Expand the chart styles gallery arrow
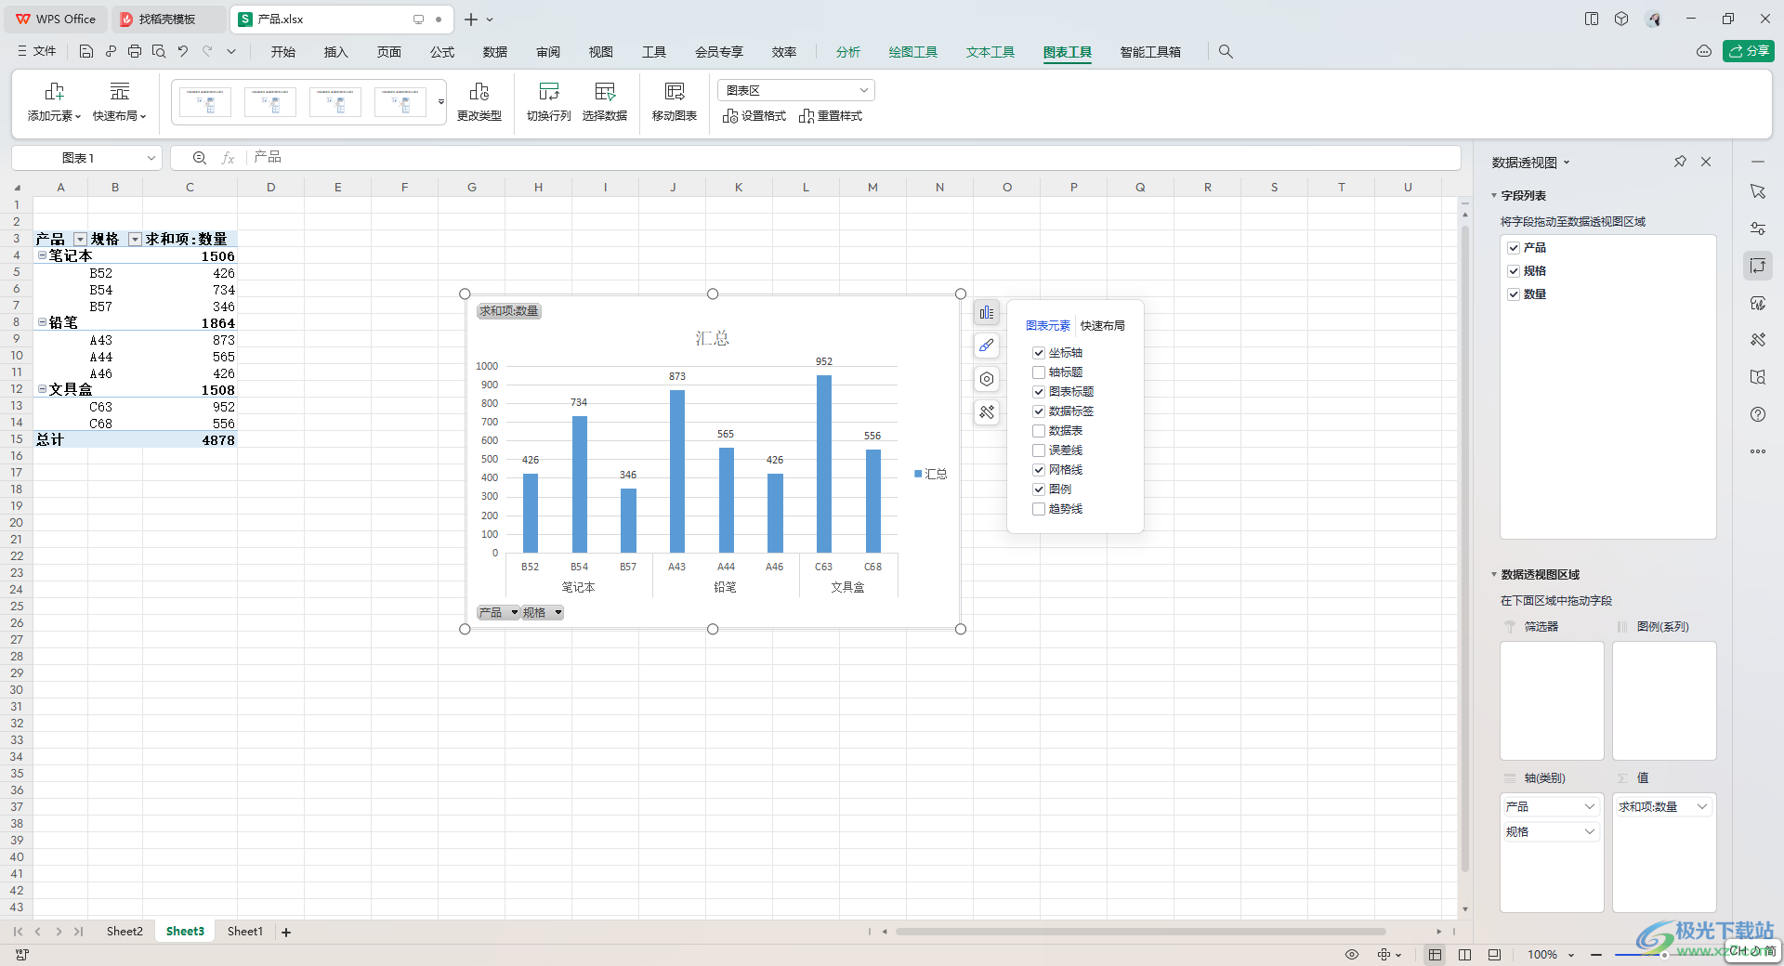The height and width of the screenshot is (966, 1784). 441,102
